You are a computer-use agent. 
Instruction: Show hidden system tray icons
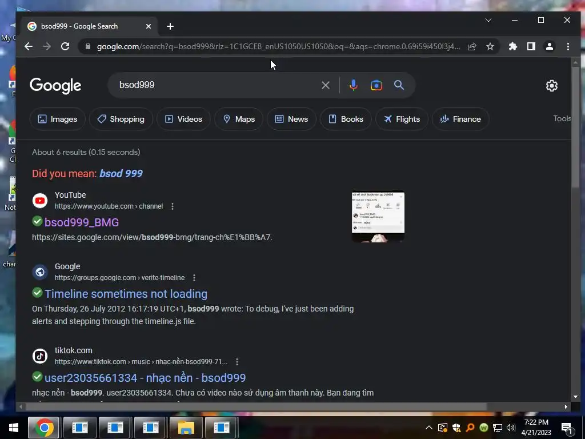point(428,428)
